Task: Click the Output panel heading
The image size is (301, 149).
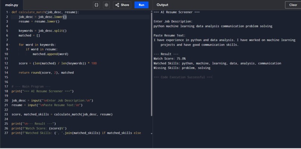Action: click(x=162, y=5)
